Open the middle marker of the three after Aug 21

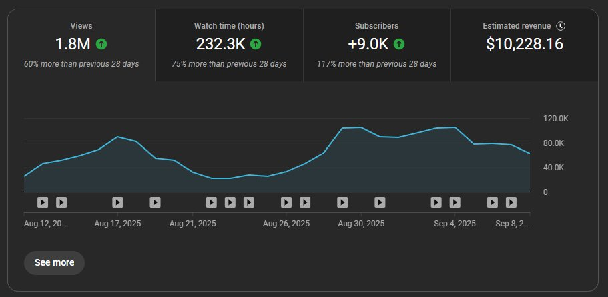230,202
